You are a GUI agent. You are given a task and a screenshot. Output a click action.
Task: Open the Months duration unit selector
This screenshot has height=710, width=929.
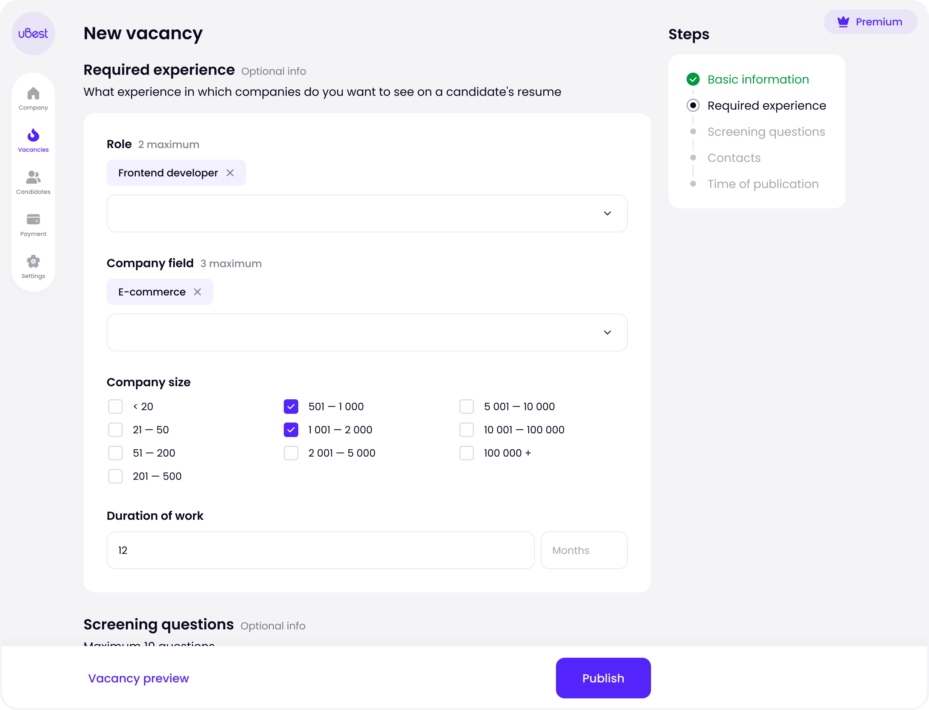[584, 550]
